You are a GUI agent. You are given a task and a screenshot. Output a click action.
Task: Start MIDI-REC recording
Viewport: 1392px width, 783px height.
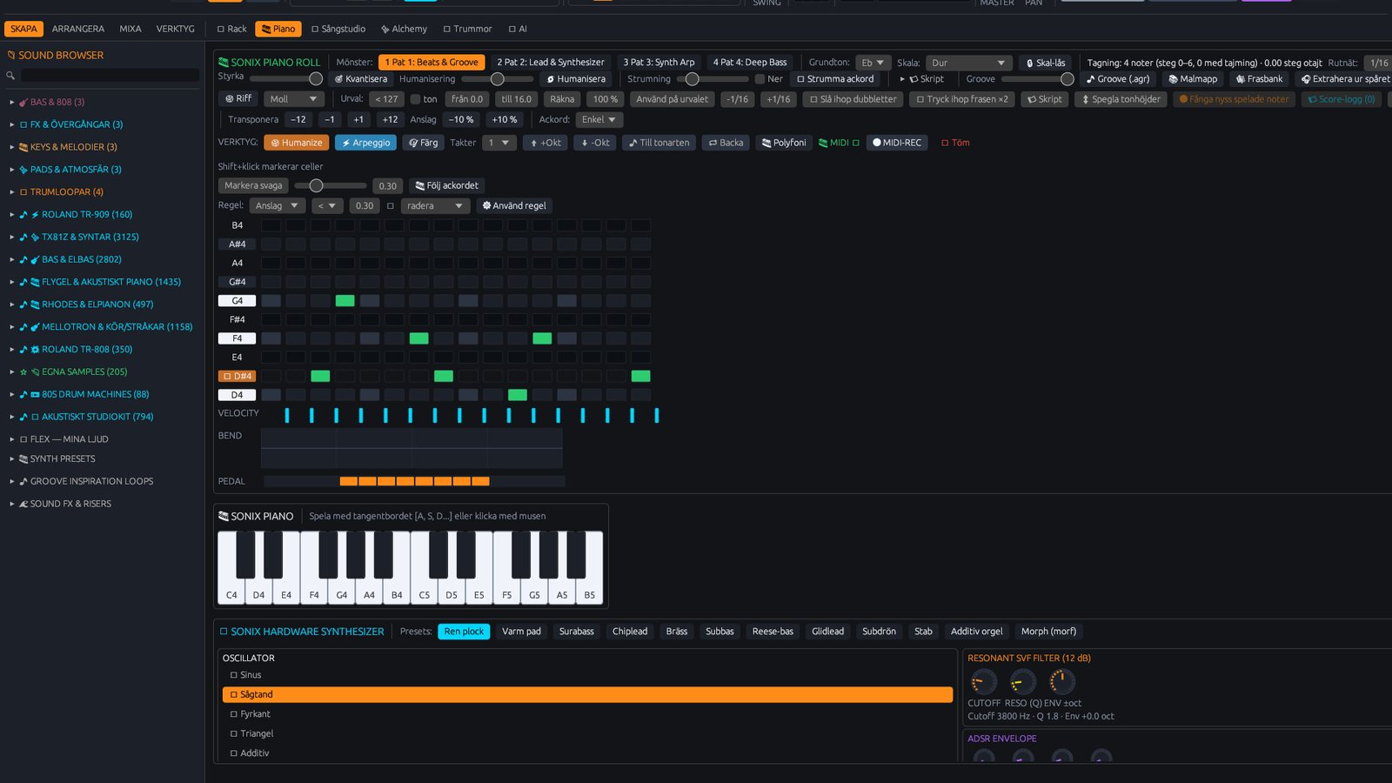[x=896, y=143]
